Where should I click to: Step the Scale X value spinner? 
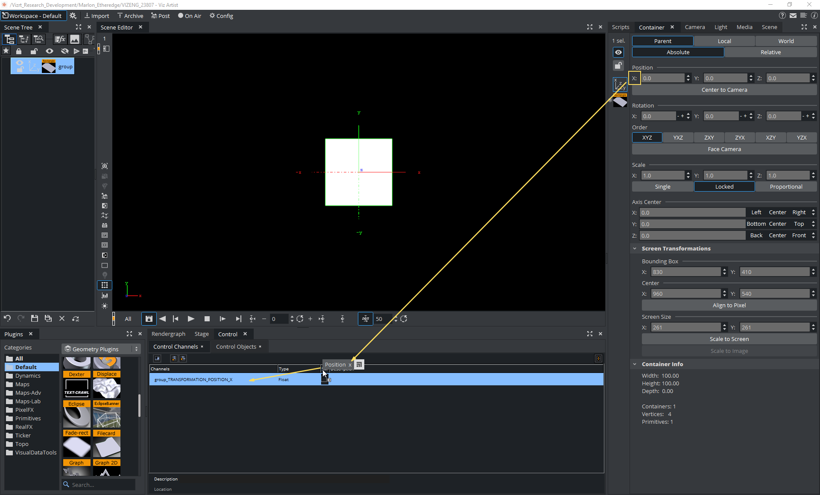click(x=688, y=175)
